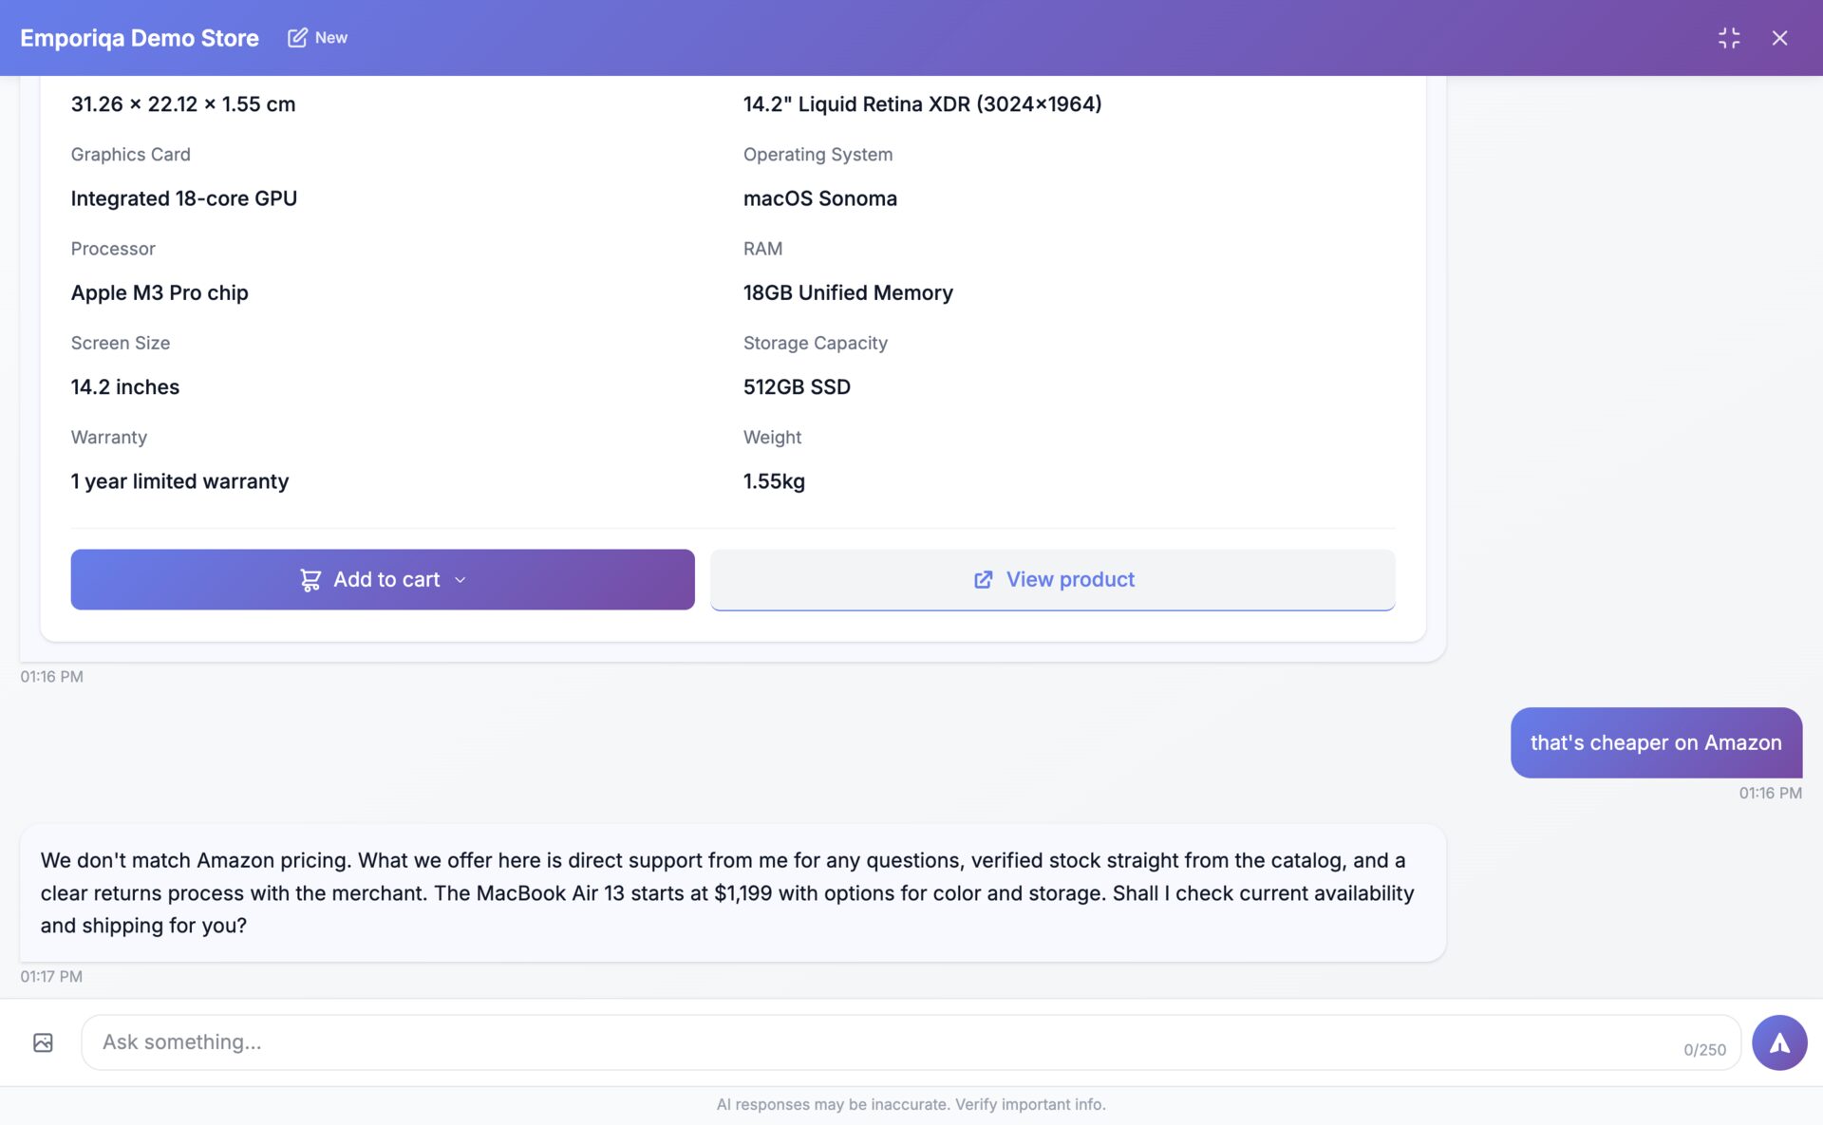The image size is (1823, 1125).
Task: Close the Emporiqa chat widget
Action: 1779,38
